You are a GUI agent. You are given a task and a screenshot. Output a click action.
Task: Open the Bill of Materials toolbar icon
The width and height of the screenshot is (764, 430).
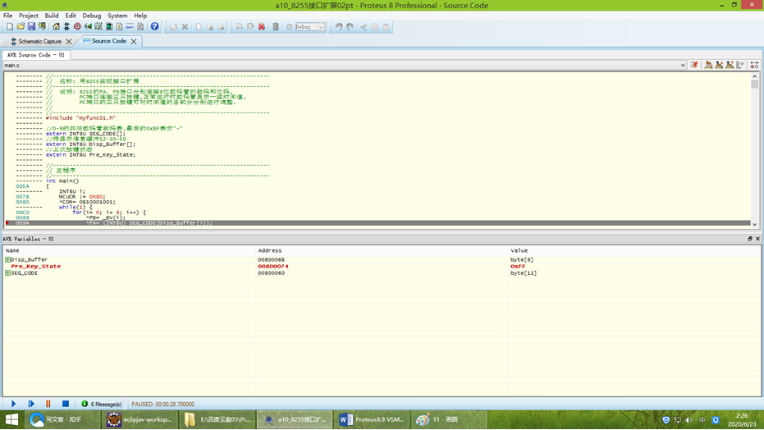119,27
